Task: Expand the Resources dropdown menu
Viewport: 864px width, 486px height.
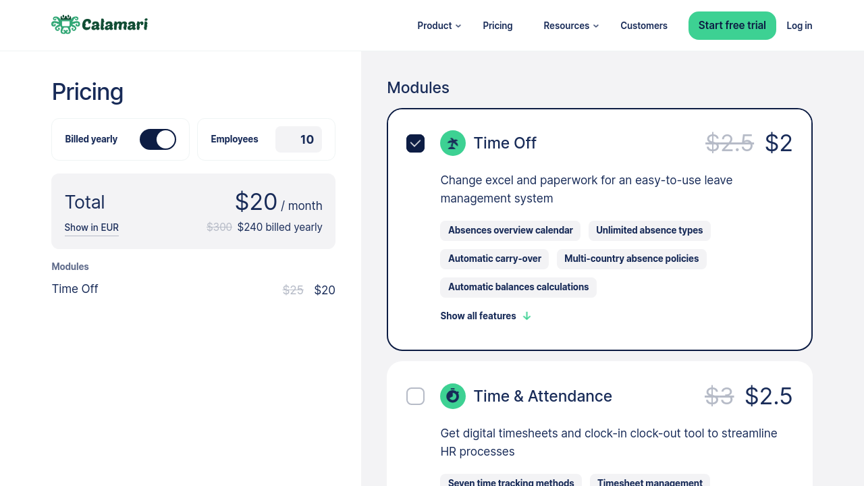Action: 570,26
